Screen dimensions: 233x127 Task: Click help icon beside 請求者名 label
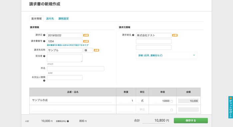point(133,35)
